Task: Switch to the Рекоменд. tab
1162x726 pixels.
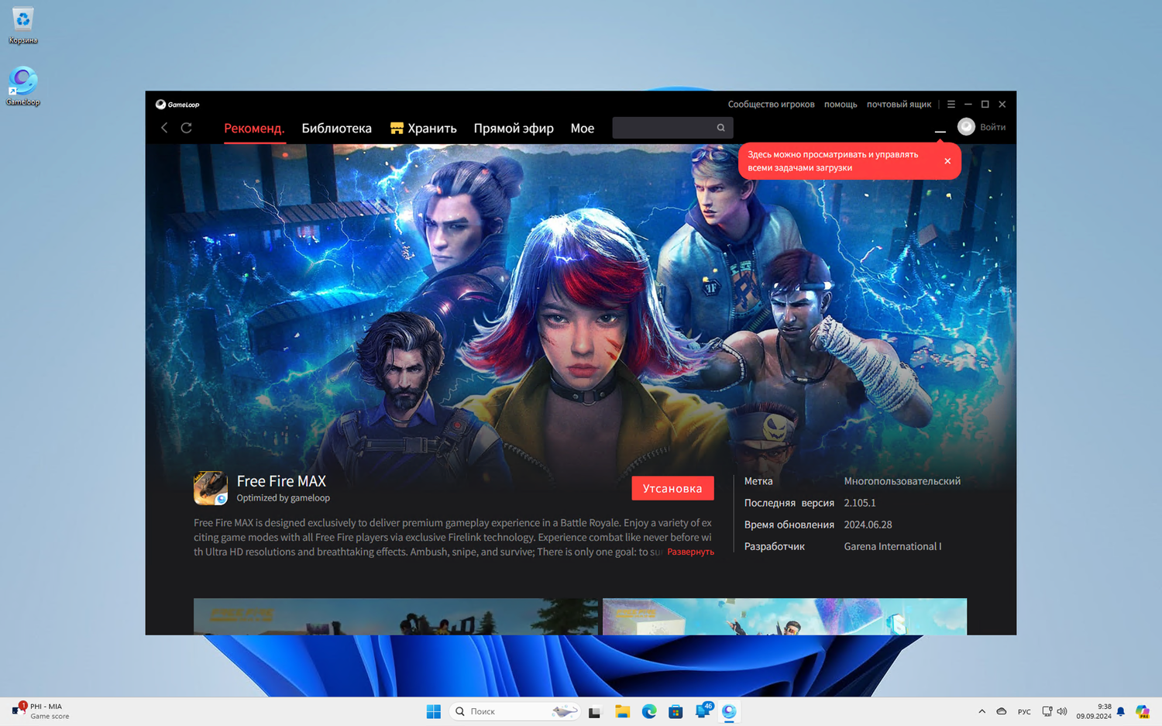Action: [x=254, y=129]
